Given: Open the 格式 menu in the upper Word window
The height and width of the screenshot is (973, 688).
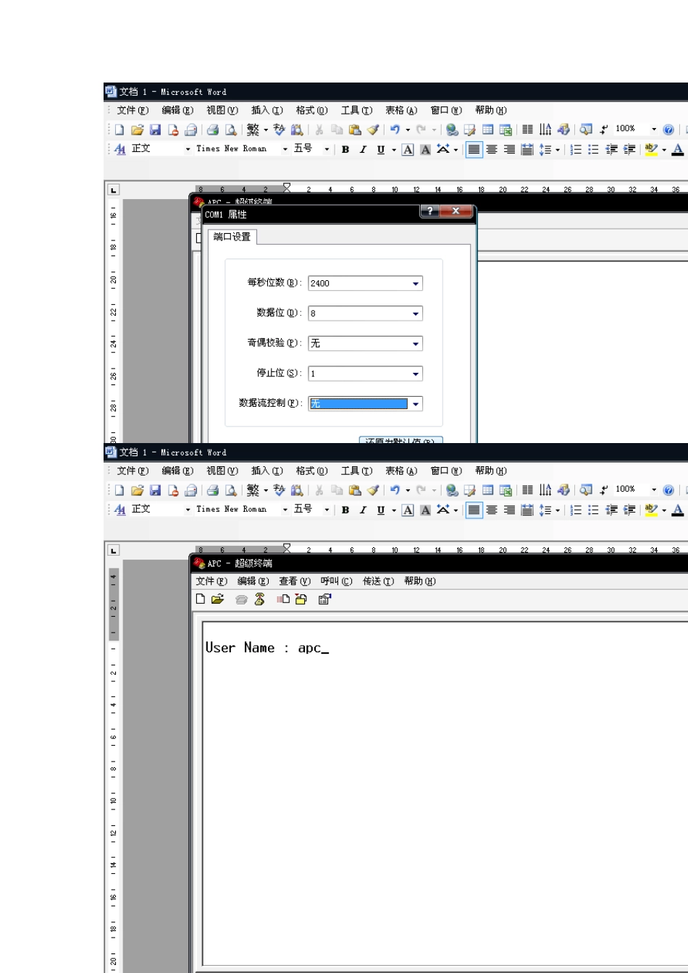Looking at the screenshot, I should point(311,111).
